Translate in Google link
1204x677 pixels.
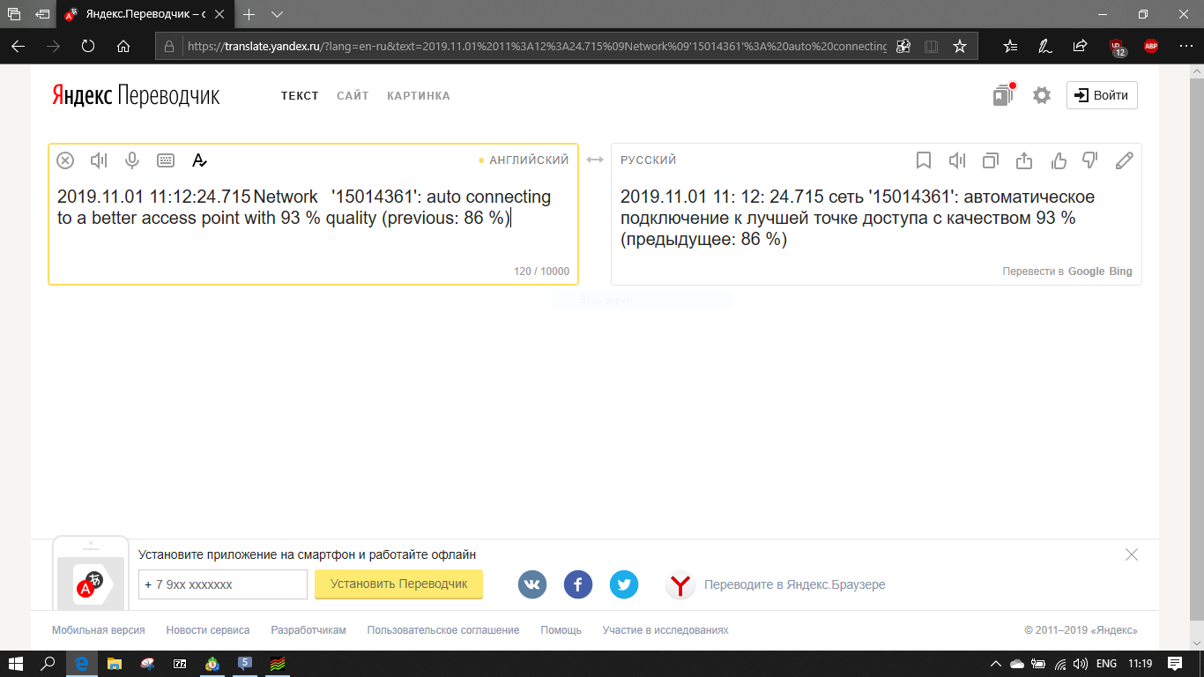pyautogui.click(x=1086, y=272)
